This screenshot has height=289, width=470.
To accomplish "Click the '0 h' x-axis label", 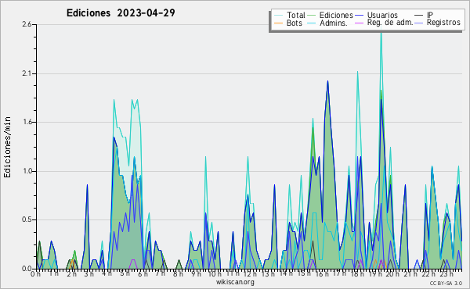I will (35, 274).
